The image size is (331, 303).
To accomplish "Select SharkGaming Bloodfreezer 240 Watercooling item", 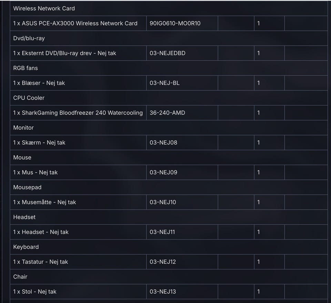I will [78, 113].
